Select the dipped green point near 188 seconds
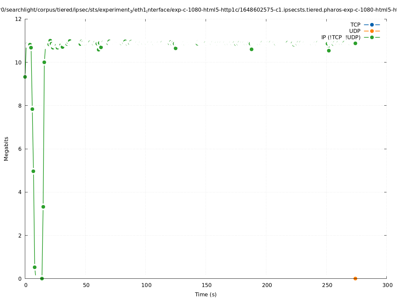This screenshot has height=299, width=397. point(251,49)
